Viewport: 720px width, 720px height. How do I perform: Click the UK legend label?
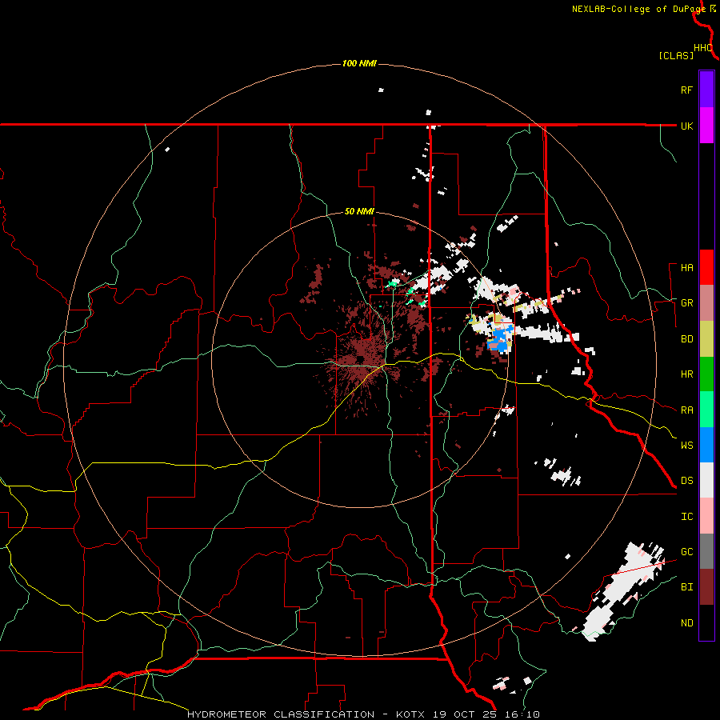pyautogui.click(x=686, y=126)
